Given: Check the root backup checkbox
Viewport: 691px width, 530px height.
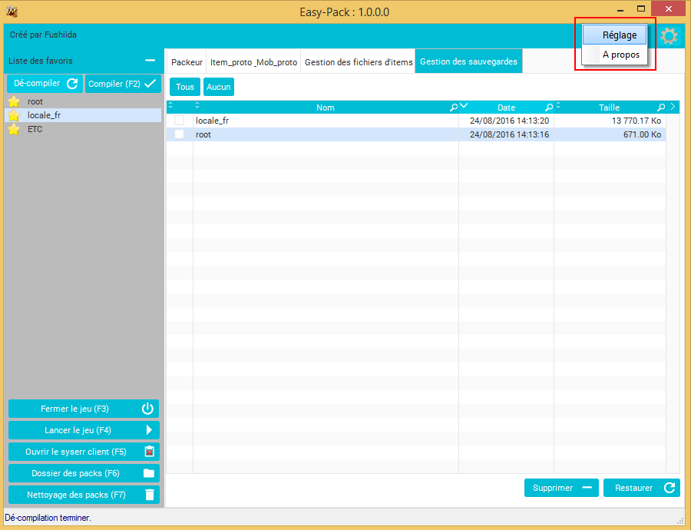Looking at the screenshot, I should click(x=180, y=134).
